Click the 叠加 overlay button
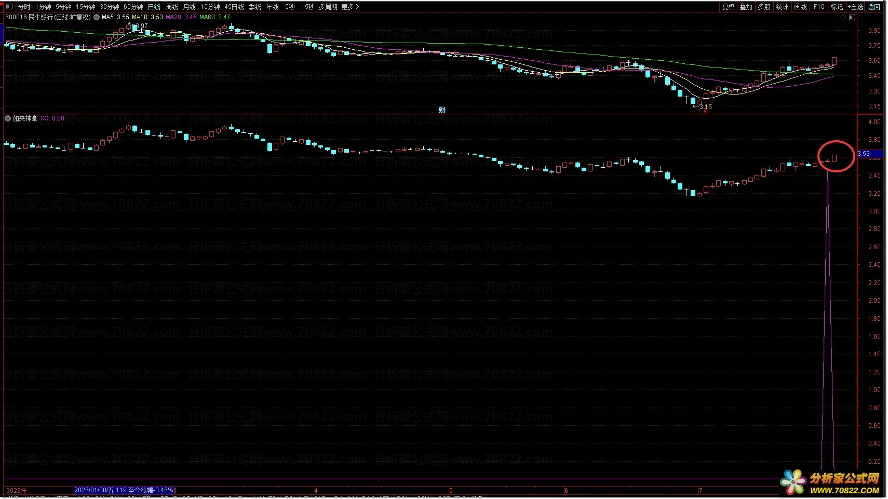The width and height of the screenshot is (888, 499). (746, 7)
